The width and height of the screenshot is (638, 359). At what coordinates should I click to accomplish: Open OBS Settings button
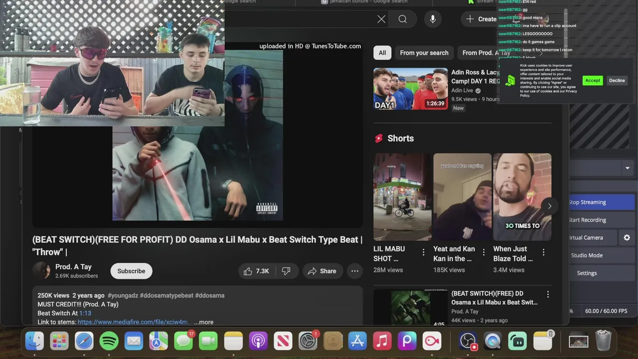click(602, 273)
